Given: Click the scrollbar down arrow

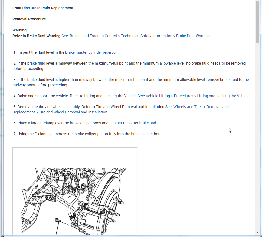Looking at the screenshot, I should click(257, 232).
